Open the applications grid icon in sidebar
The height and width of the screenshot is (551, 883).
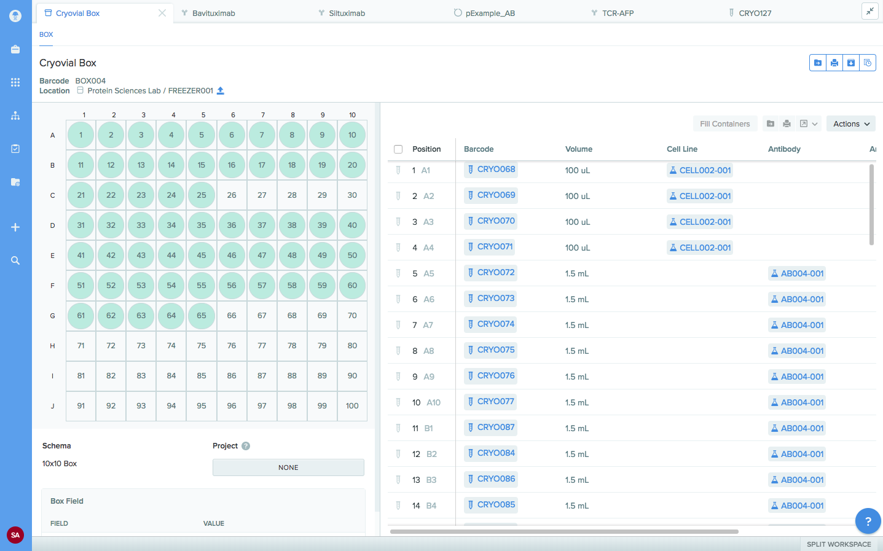coord(15,82)
